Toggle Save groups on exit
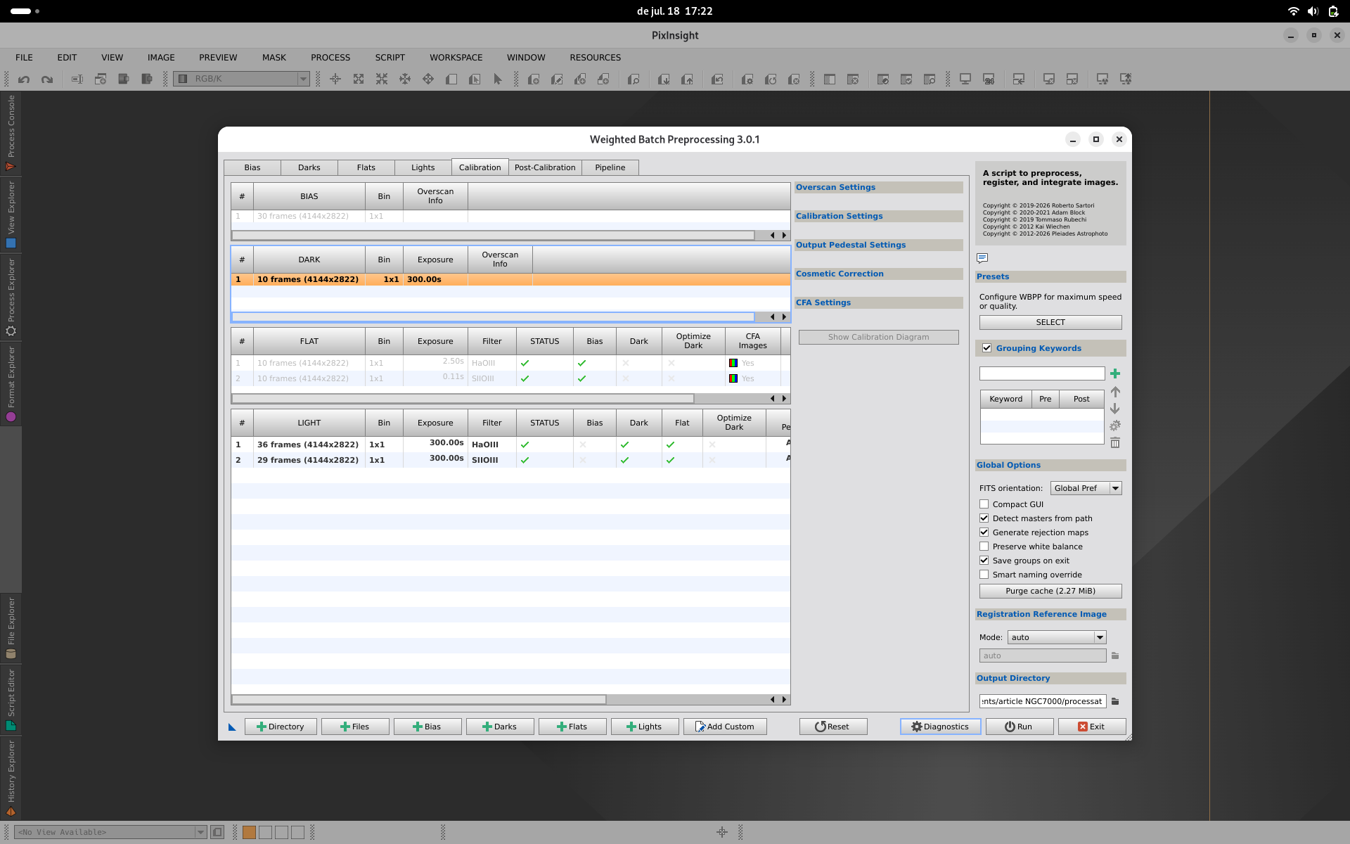The height and width of the screenshot is (844, 1350). [984, 561]
